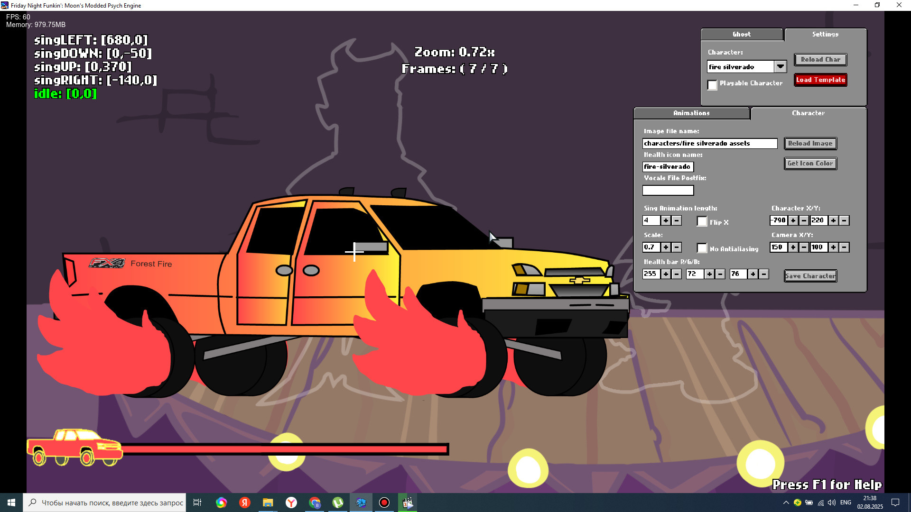
Task: Click the Load Template button
Action: [820, 80]
